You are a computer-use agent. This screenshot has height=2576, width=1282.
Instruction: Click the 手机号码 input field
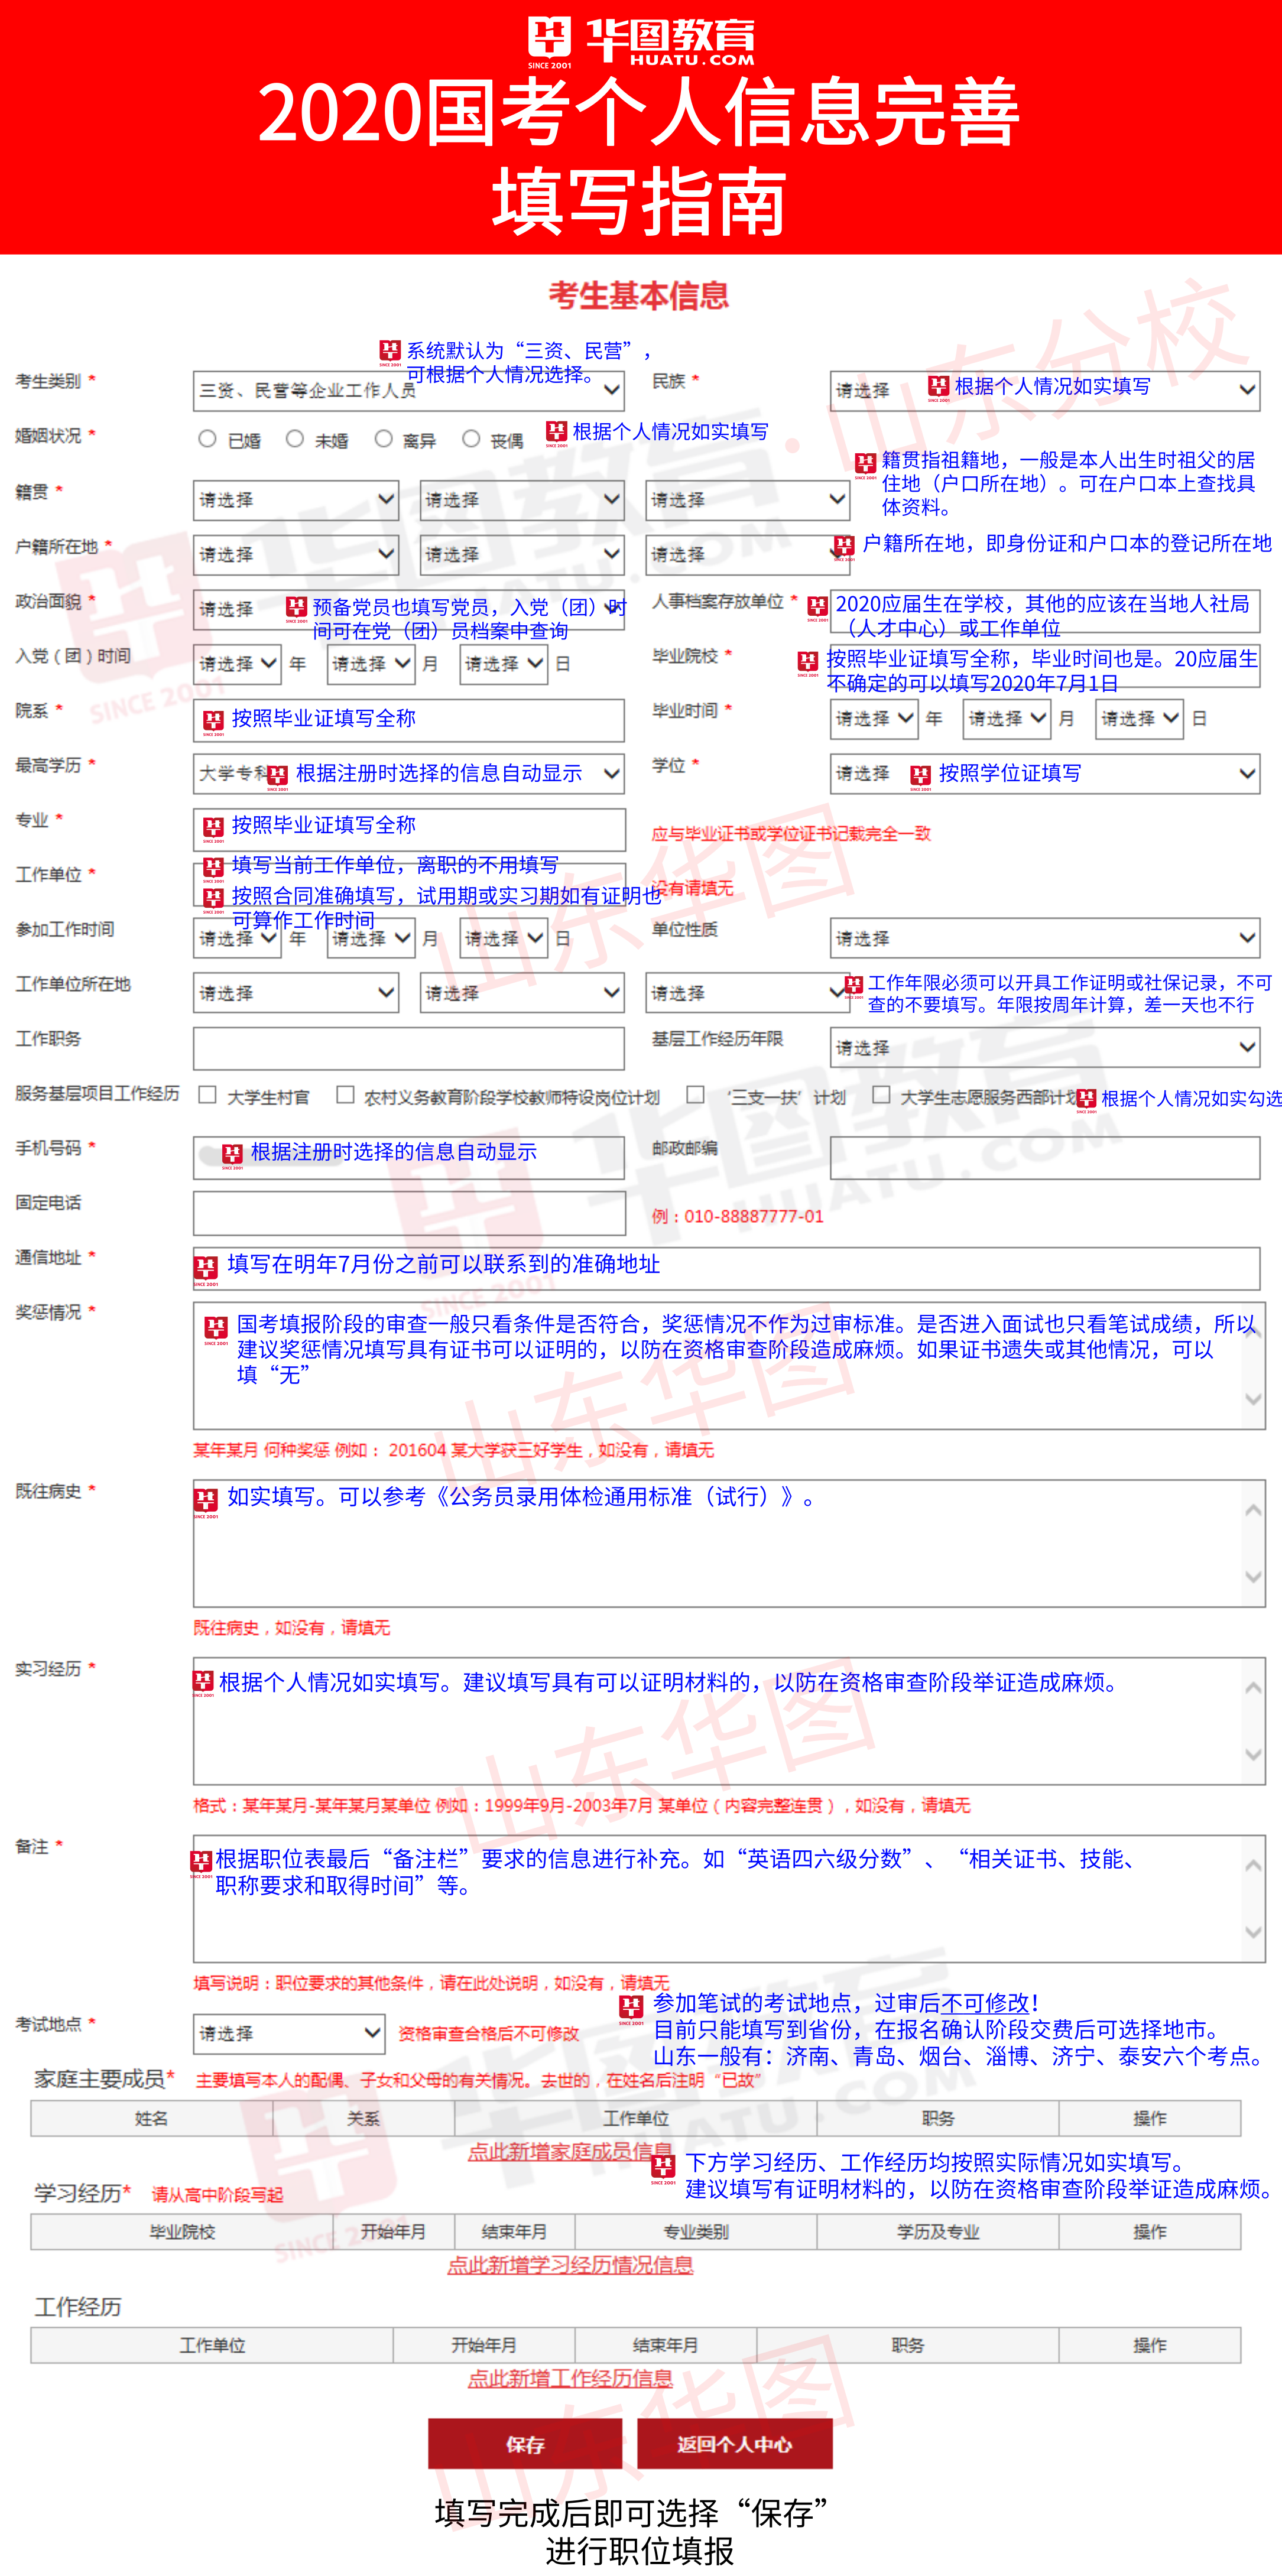coord(409,1157)
